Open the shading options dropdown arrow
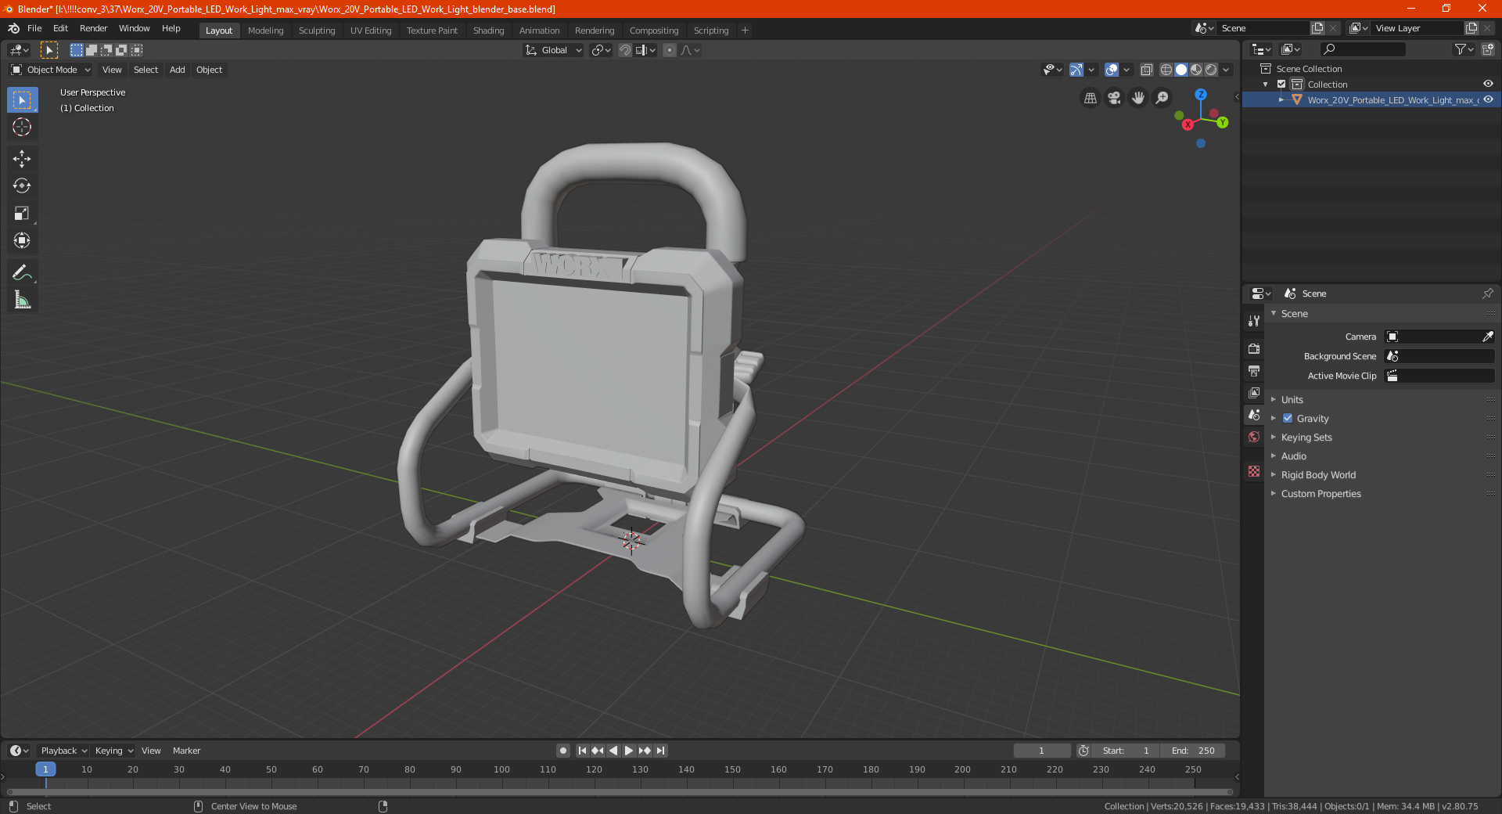 [1226, 70]
